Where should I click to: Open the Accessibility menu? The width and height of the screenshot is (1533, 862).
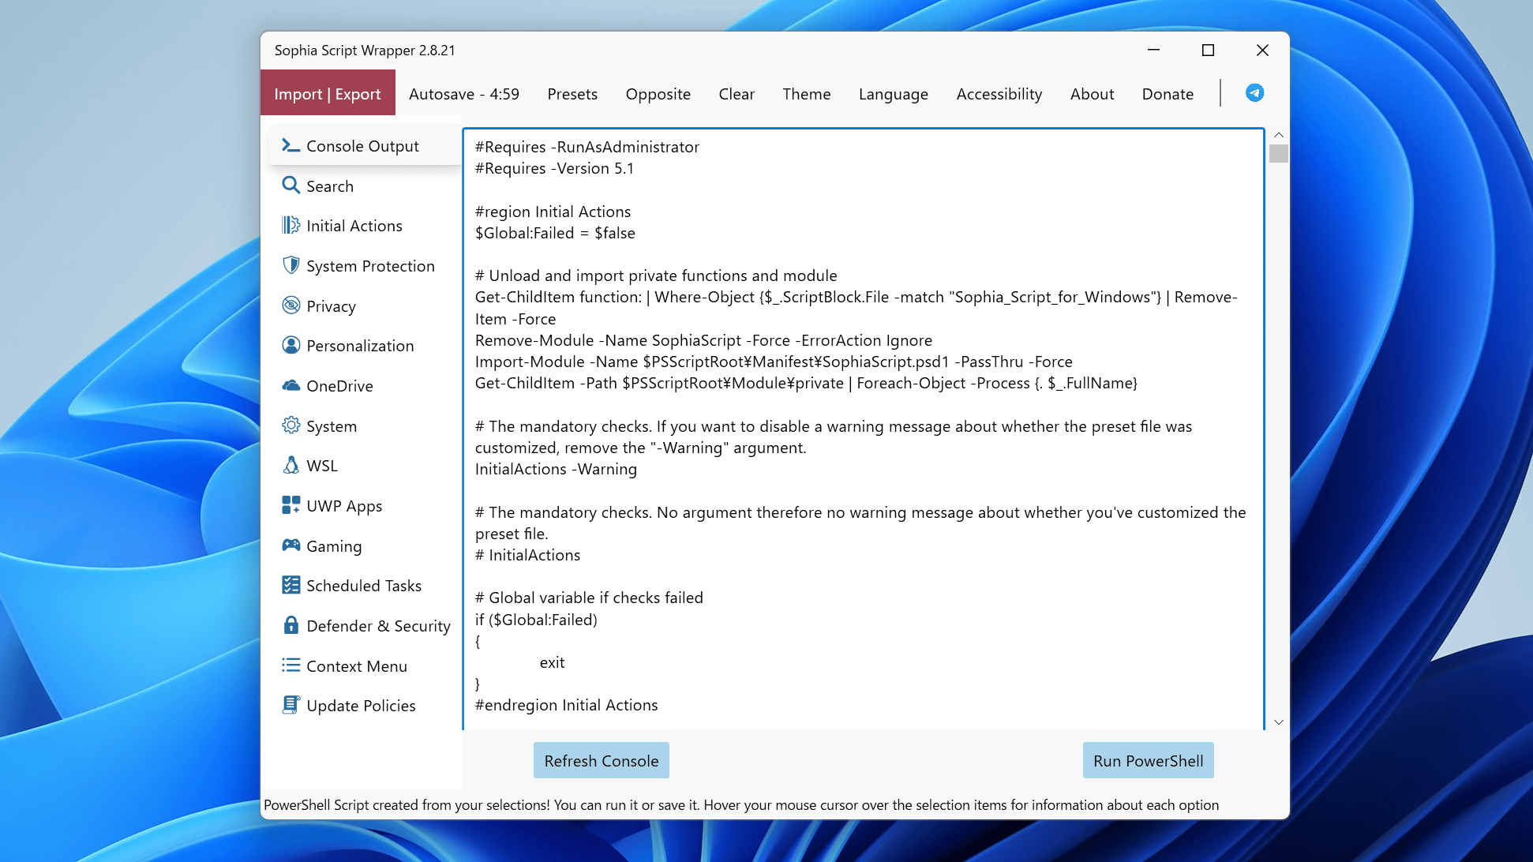coord(999,94)
